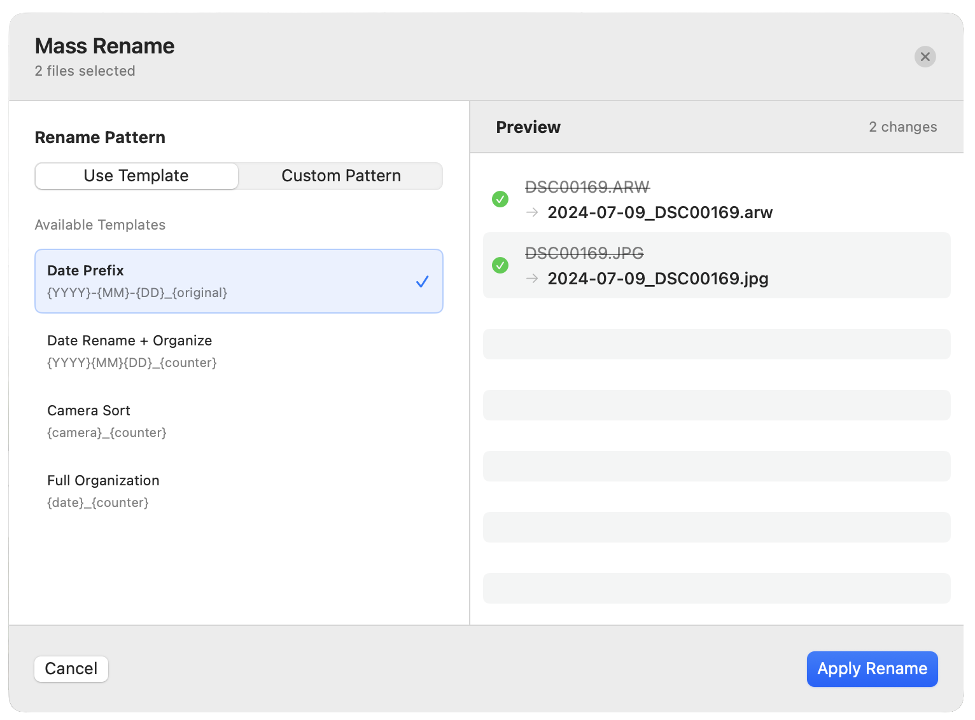This screenshot has width=975, height=720.
Task: Click green checkmark beside DSC00169.JPG
Action: (500, 265)
